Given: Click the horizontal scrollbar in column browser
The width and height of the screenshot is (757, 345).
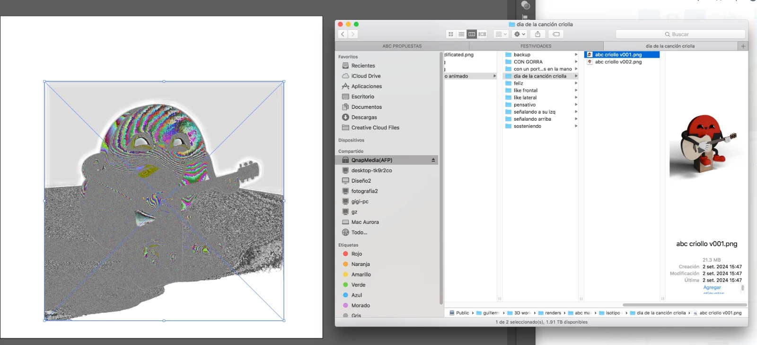Looking at the screenshot, I should pyautogui.click(x=684, y=305).
